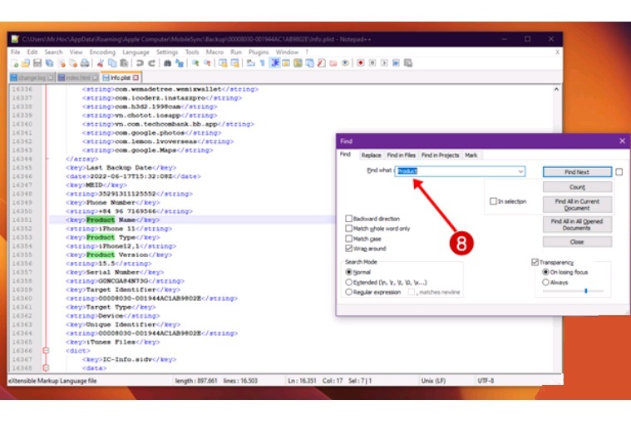Switch to the Find in Files tab
The height and width of the screenshot is (435, 631).
(401, 156)
